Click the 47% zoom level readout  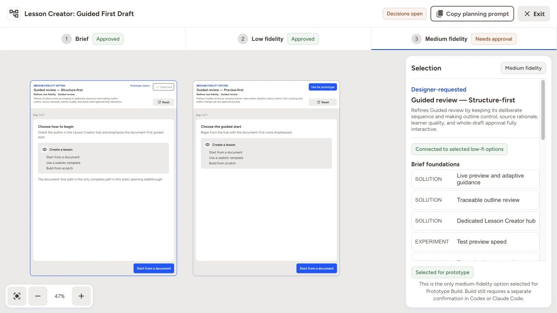60,296
